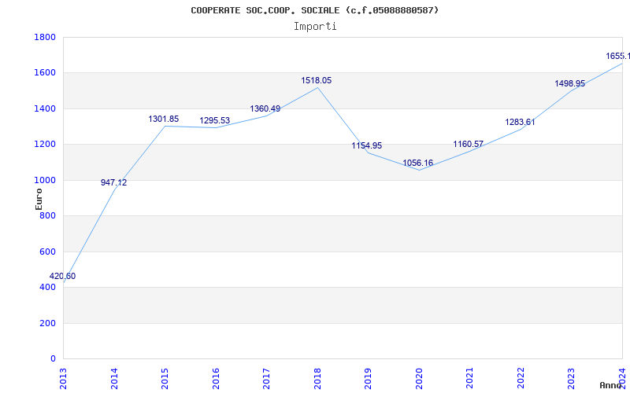Viewport: 630px width, 393px height.
Task: Click the x-axis year 2014
Action: pos(114,378)
